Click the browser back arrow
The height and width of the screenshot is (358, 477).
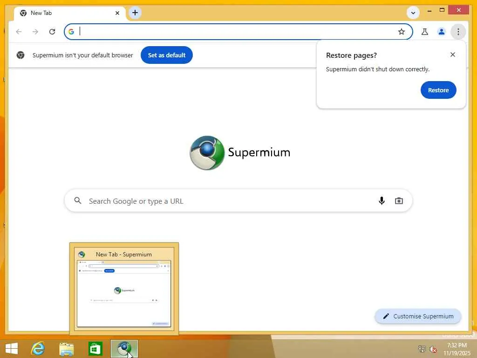(19, 32)
